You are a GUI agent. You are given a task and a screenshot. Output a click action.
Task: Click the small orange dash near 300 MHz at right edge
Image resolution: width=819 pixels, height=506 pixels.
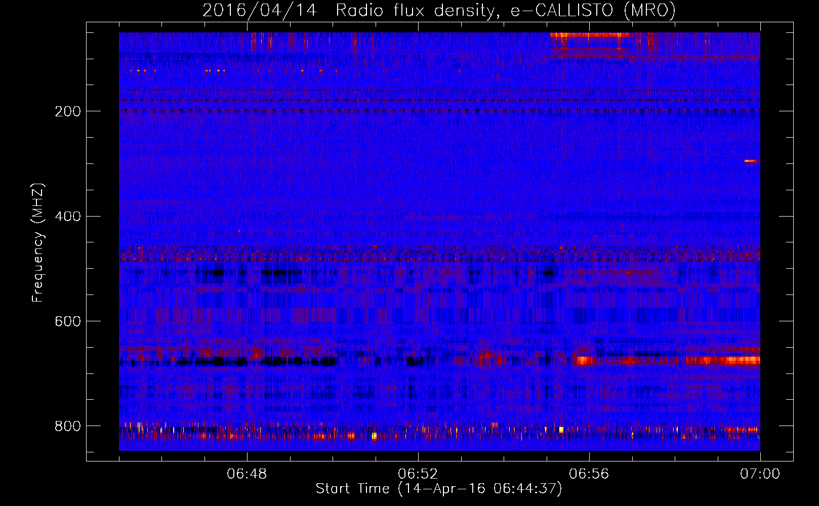coord(752,161)
